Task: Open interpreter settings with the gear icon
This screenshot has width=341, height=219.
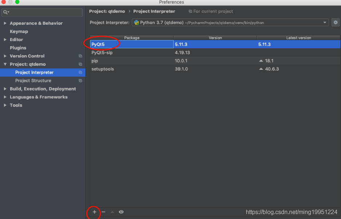Action: (335, 22)
